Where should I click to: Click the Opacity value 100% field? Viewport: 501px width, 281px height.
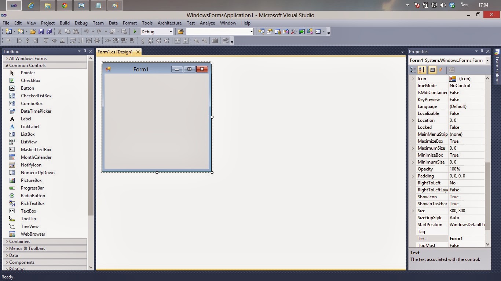click(x=467, y=169)
